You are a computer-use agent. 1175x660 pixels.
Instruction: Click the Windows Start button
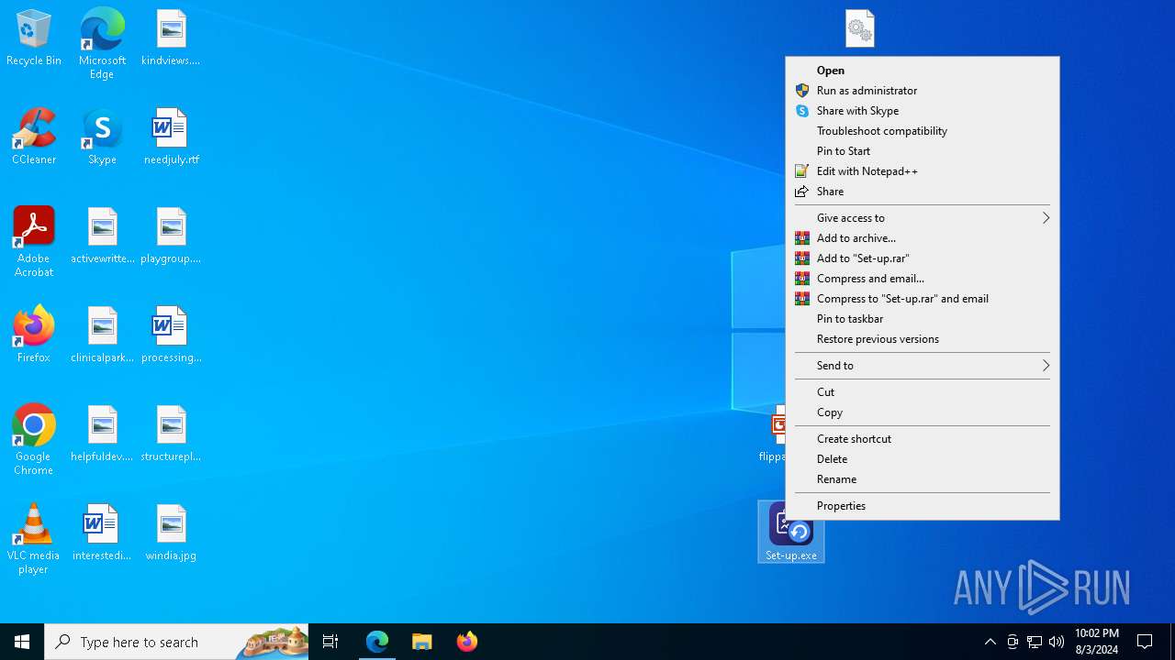point(22,642)
